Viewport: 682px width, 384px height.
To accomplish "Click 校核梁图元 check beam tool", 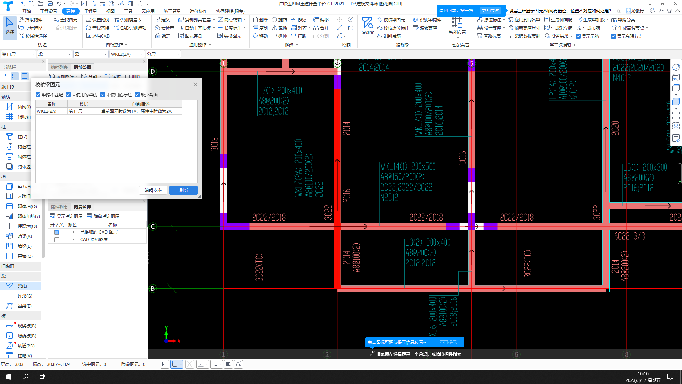I will coord(391,20).
